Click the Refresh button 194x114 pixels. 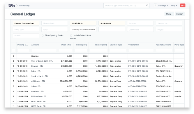pyautogui.click(x=179, y=14)
